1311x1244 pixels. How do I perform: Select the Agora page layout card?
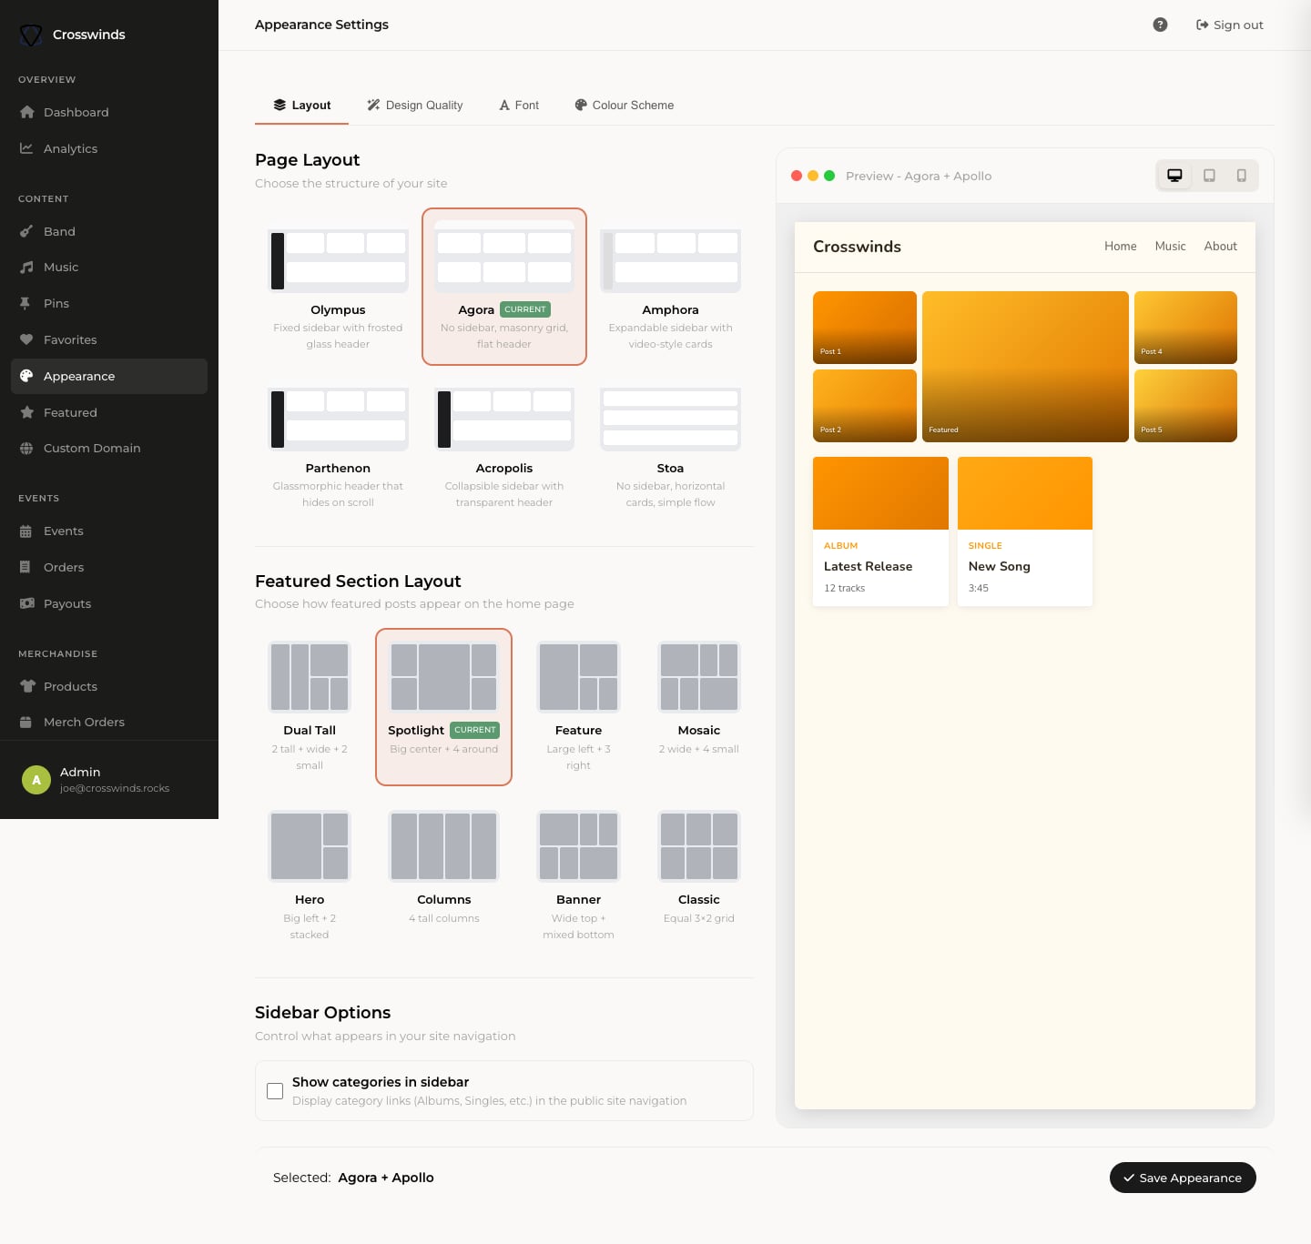(x=504, y=287)
